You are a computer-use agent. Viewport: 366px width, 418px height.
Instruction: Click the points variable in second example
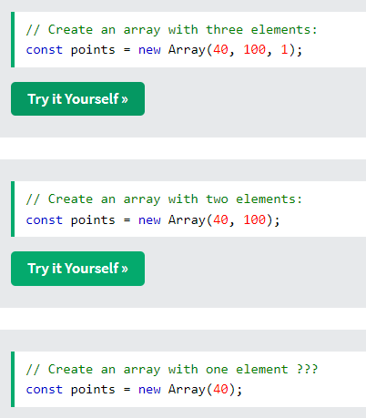coord(93,220)
